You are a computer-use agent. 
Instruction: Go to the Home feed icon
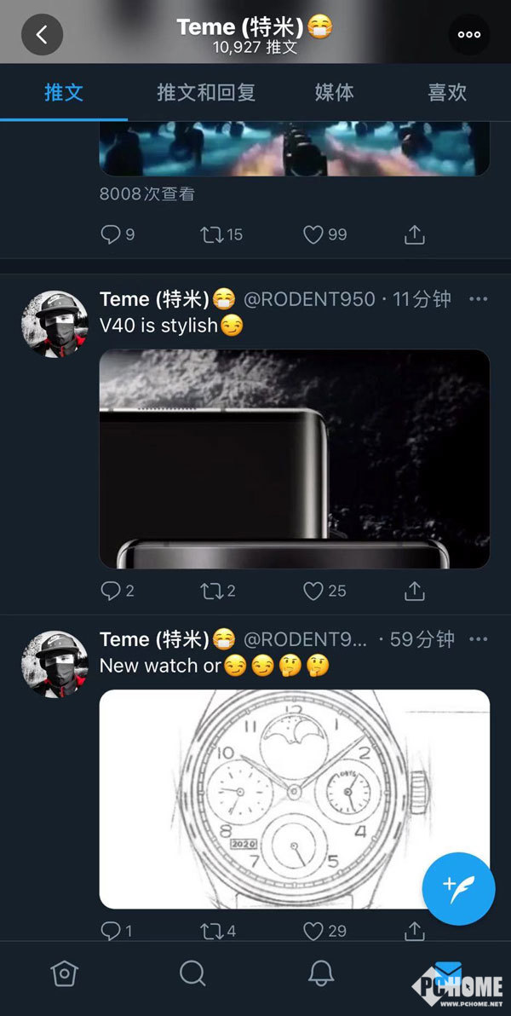click(65, 973)
